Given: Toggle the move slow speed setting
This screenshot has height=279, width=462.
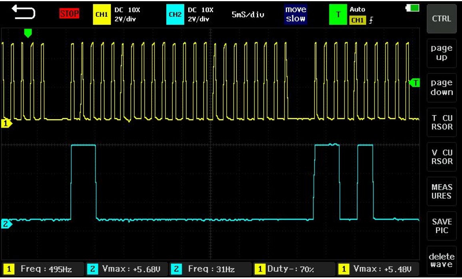Looking at the screenshot, I should [x=295, y=14].
